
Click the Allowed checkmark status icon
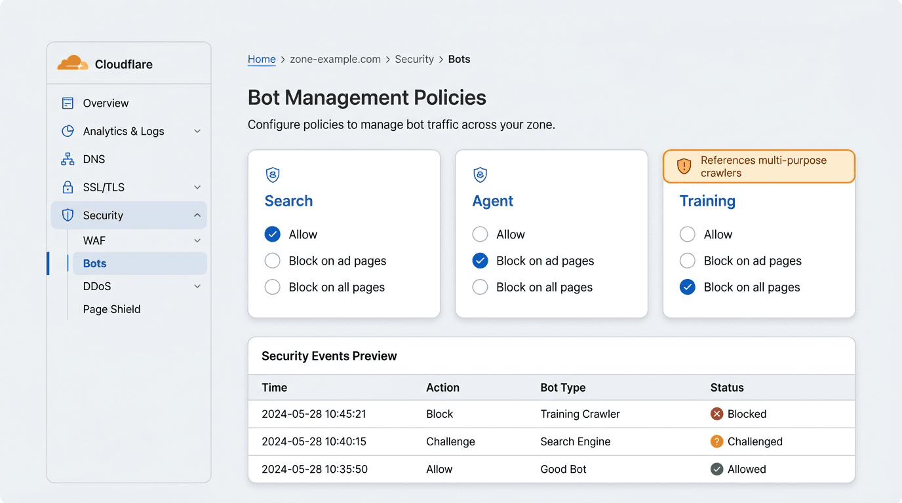pyautogui.click(x=716, y=469)
